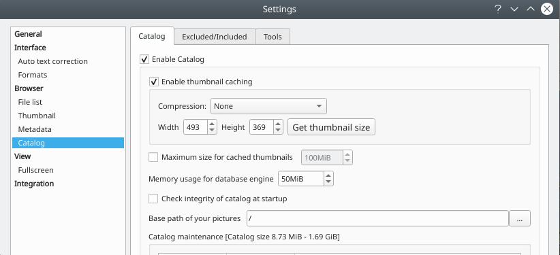560x255 pixels.
Task: Click into the Base path of your pictures field
Action: [377, 218]
